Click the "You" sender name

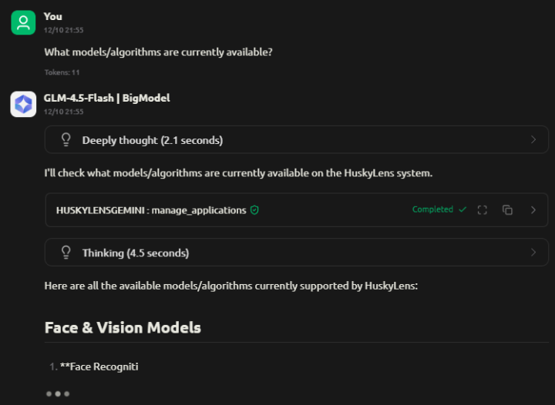pyautogui.click(x=53, y=16)
